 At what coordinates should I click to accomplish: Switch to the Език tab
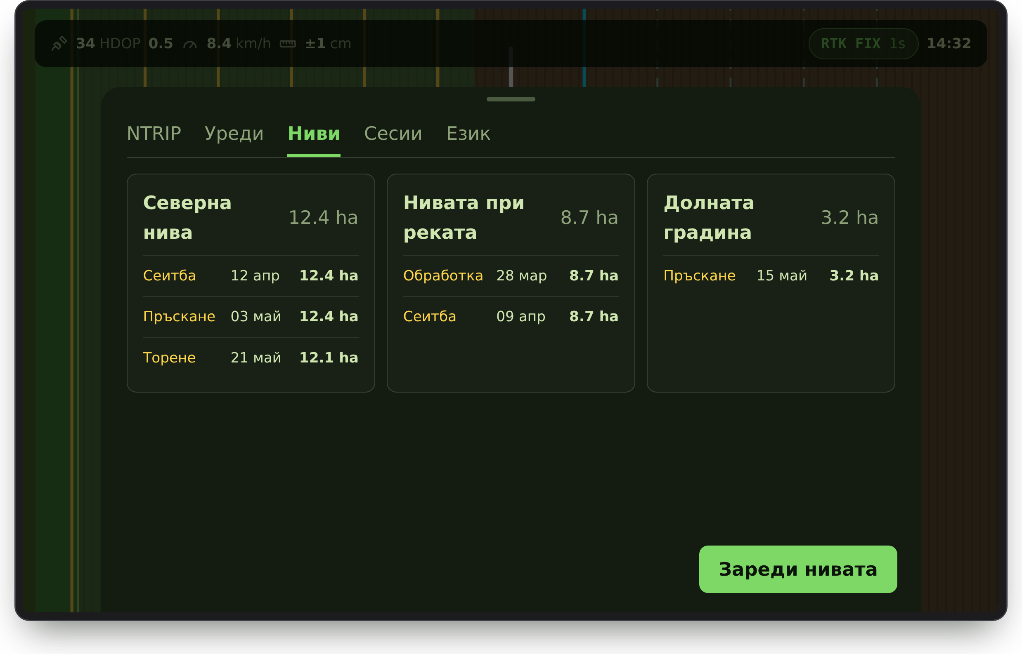click(468, 134)
